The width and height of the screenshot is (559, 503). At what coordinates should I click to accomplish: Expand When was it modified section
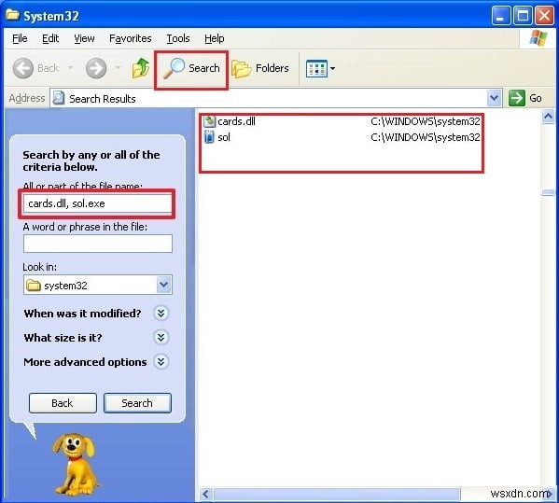click(161, 314)
